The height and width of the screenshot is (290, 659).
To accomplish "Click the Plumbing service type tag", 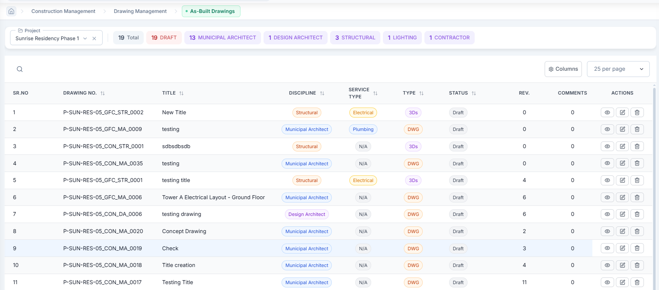I will (x=363, y=129).
